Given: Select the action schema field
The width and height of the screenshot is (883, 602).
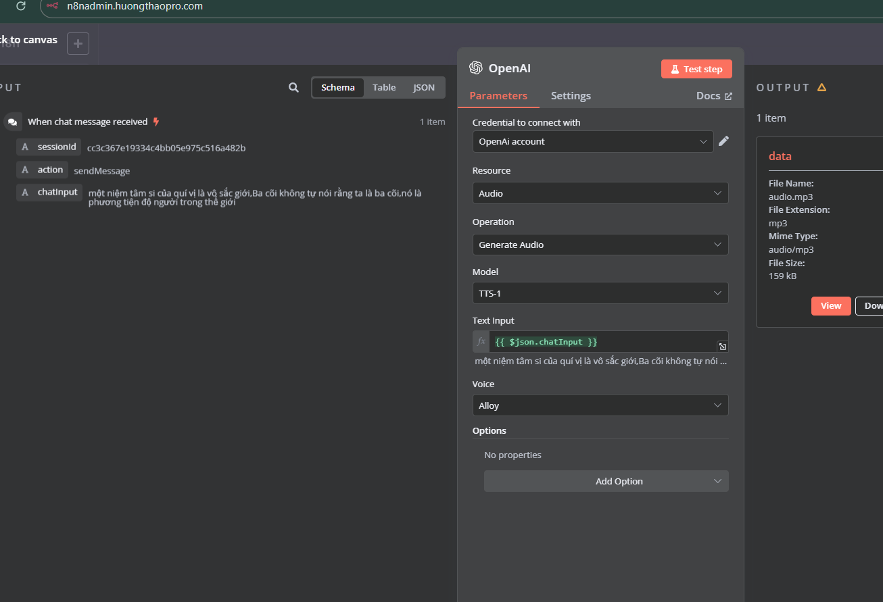Looking at the screenshot, I should pos(42,170).
